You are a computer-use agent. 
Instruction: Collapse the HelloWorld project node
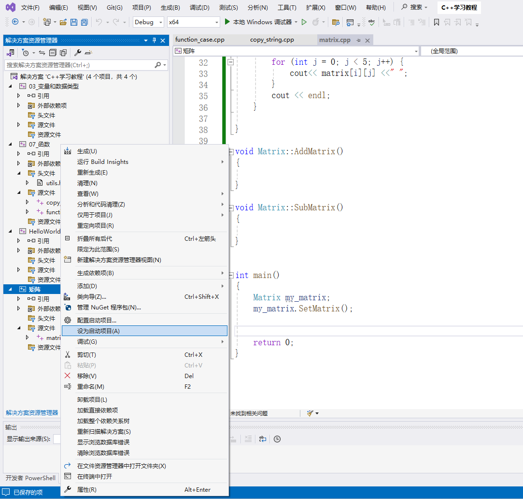pos(10,231)
